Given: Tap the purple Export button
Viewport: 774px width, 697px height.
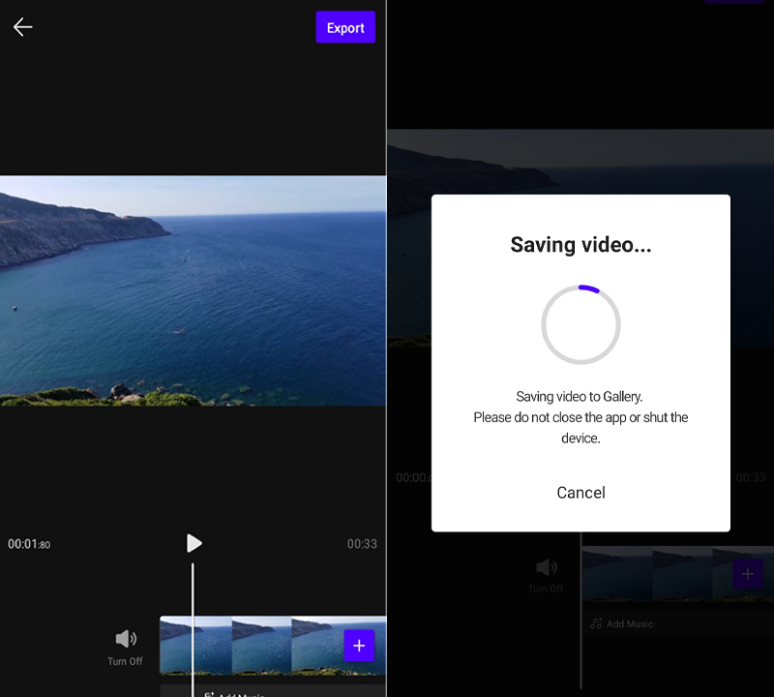Looking at the screenshot, I should [x=345, y=27].
